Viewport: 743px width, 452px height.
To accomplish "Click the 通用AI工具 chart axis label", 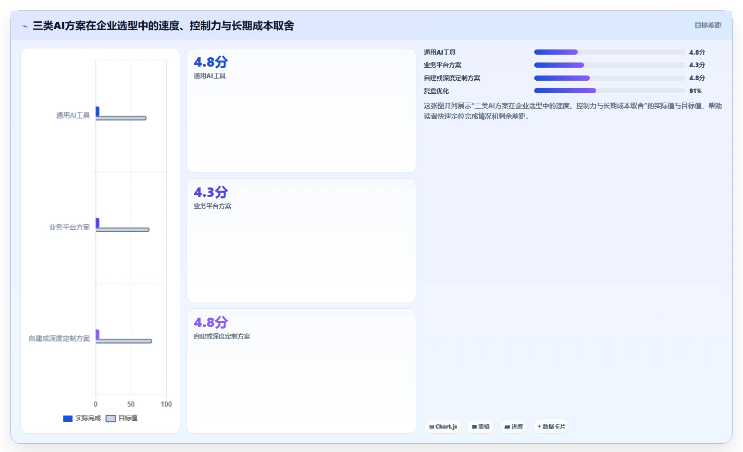I will 73,116.
